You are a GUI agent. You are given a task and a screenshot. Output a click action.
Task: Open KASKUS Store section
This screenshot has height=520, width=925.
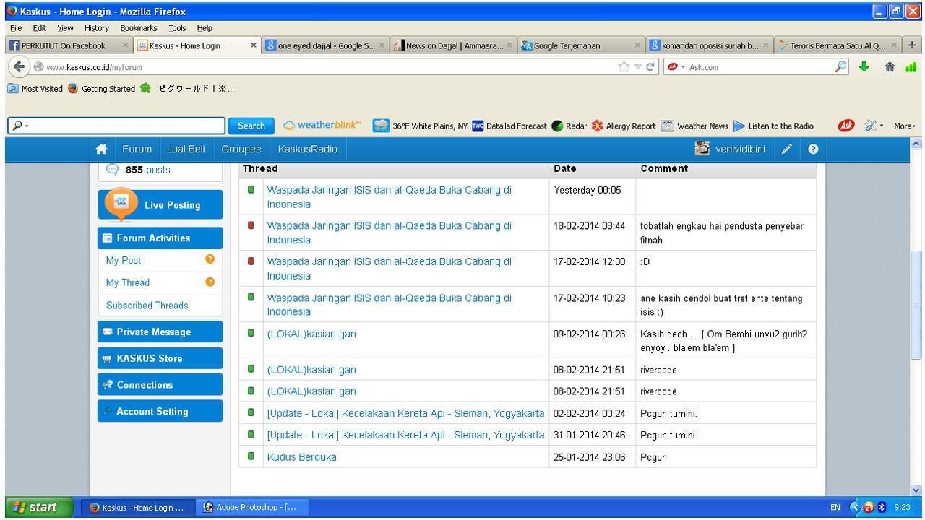pos(160,358)
